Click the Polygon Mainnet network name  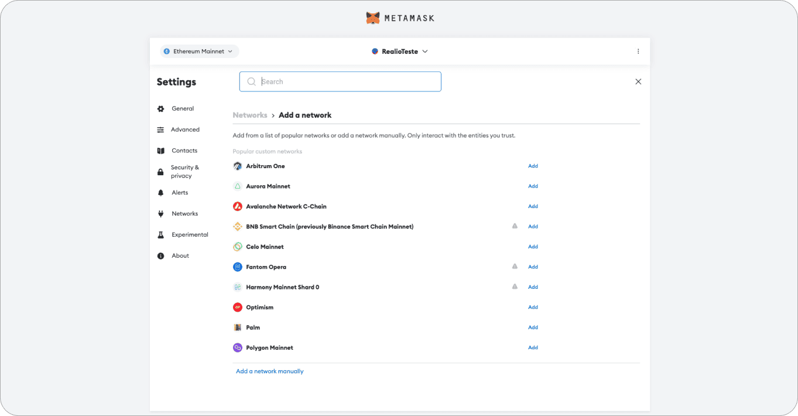[269, 348]
